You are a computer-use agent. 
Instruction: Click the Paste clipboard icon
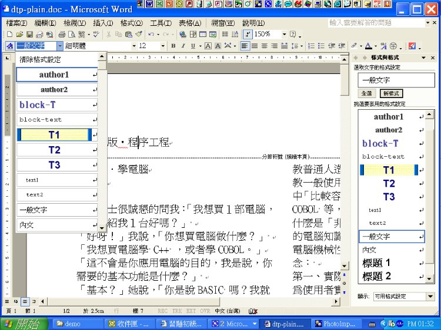(129, 35)
